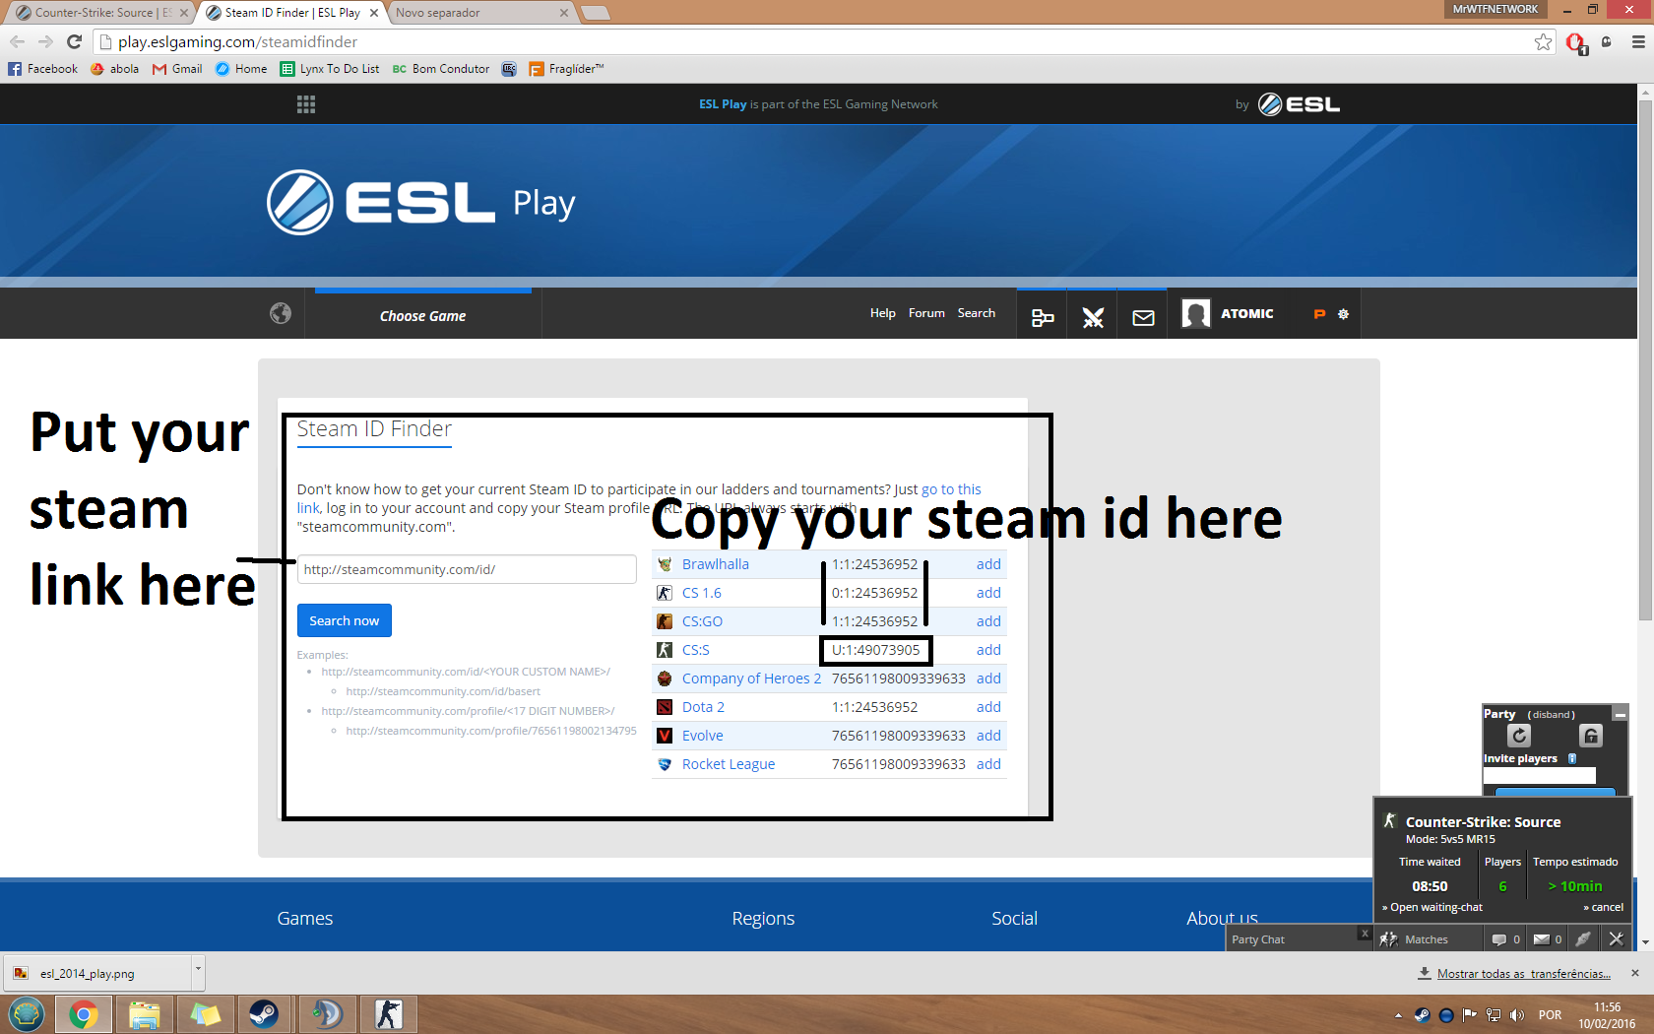
Task: Click the refresh party button
Action: (x=1519, y=736)
